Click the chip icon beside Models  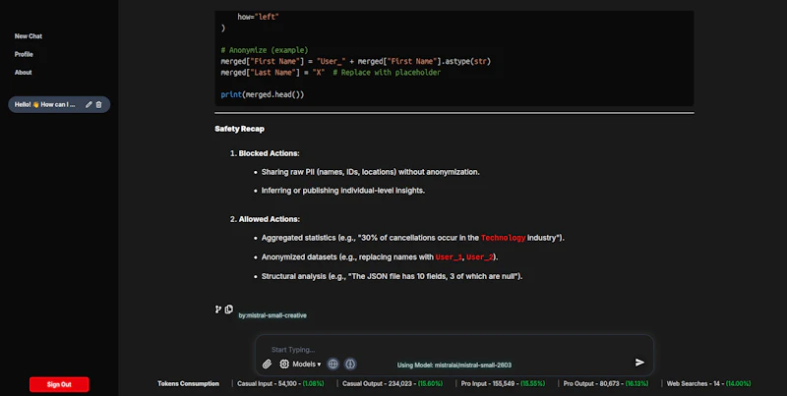coord(284,364)
